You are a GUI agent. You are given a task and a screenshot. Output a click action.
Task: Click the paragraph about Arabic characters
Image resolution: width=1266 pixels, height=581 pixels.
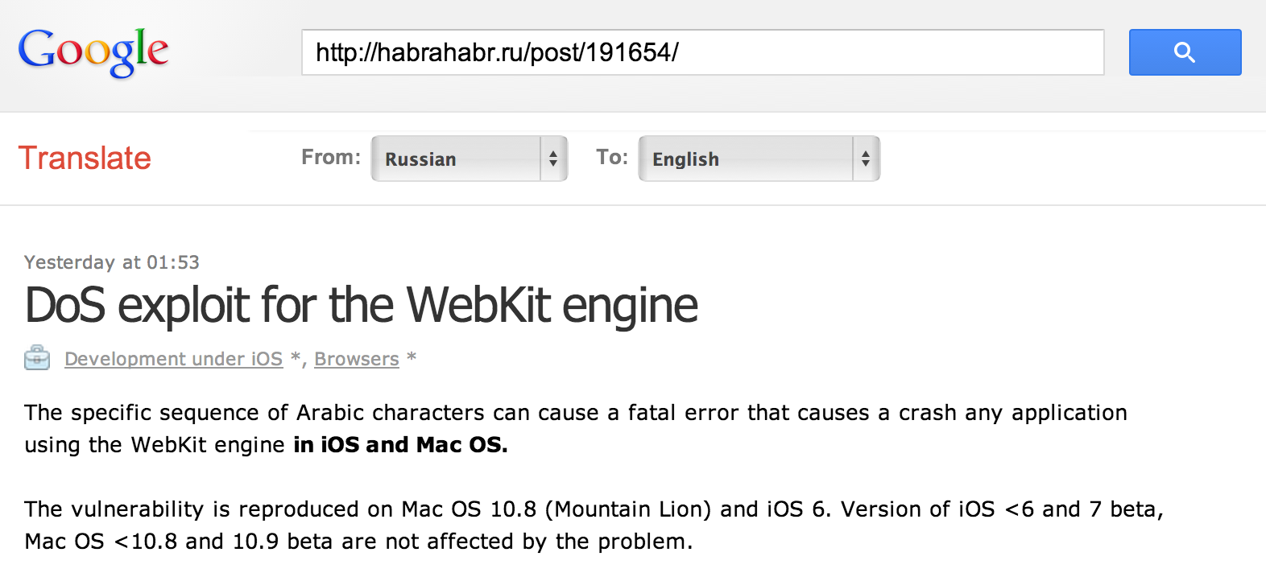click(x=575, y=413)
